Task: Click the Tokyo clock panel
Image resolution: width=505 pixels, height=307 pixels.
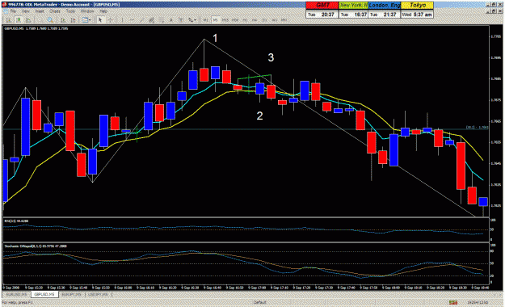Action: click(417, 10)
